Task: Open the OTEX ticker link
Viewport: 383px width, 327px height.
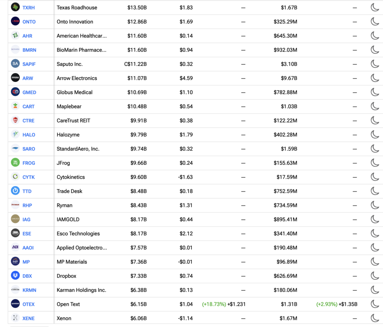Action: pos(28,304)
